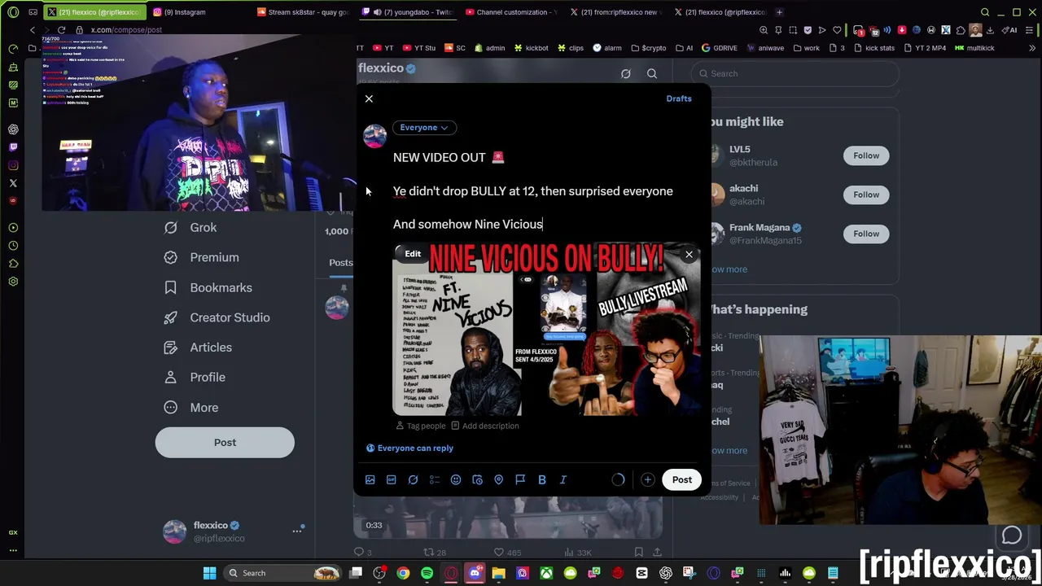Click the taskbar Search box
The image size is (1042, 586).
pos(281,574)
